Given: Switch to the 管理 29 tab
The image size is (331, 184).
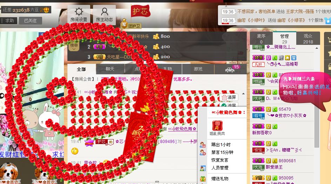Looking at the screenshot, I should coord(285,39).
